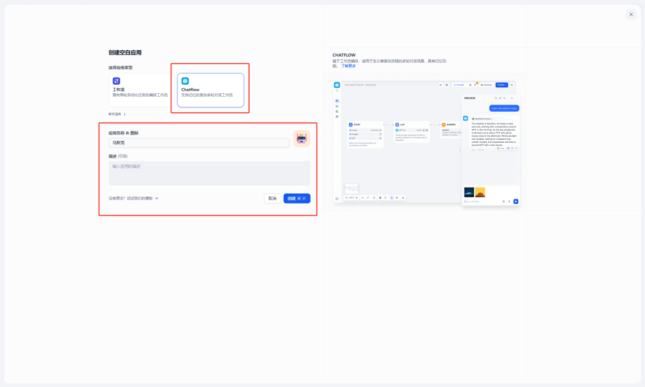Select the Chatflow app type card
This screenshot has width=645, height=387.
coord(210,90)
